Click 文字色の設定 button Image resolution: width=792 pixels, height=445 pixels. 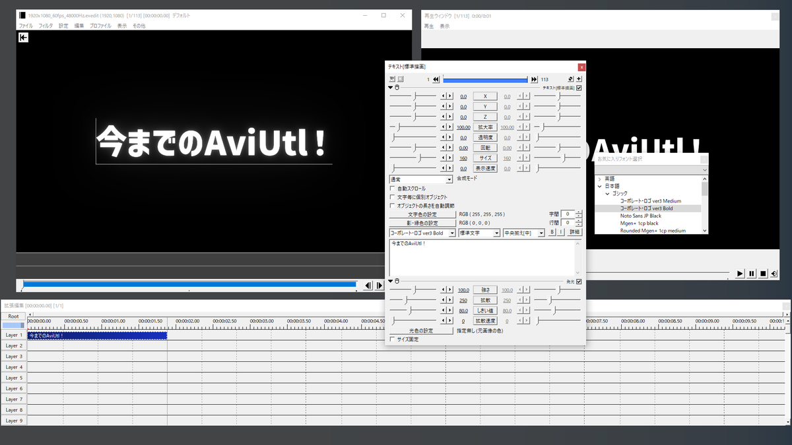click(422, 214)
